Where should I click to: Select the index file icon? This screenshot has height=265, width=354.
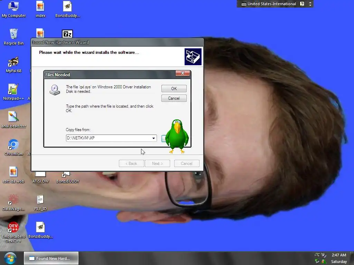(x=40, y=9)
